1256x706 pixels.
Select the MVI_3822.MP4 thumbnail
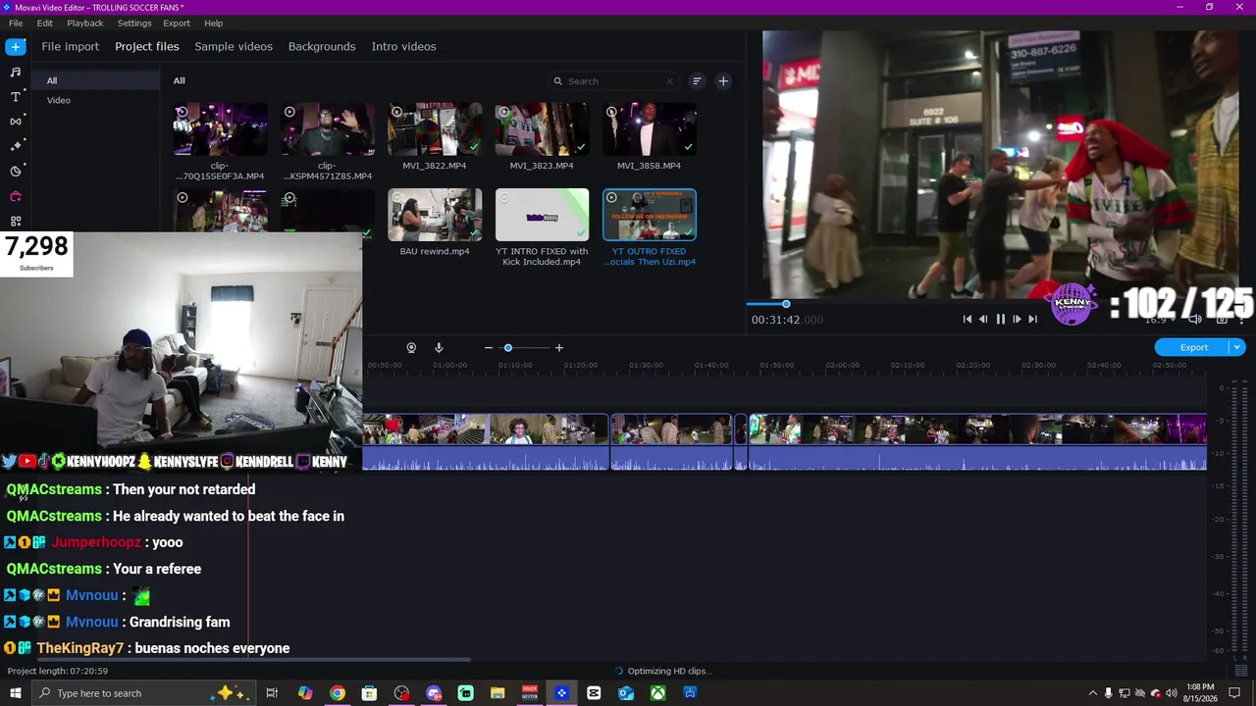click(435, 129)
